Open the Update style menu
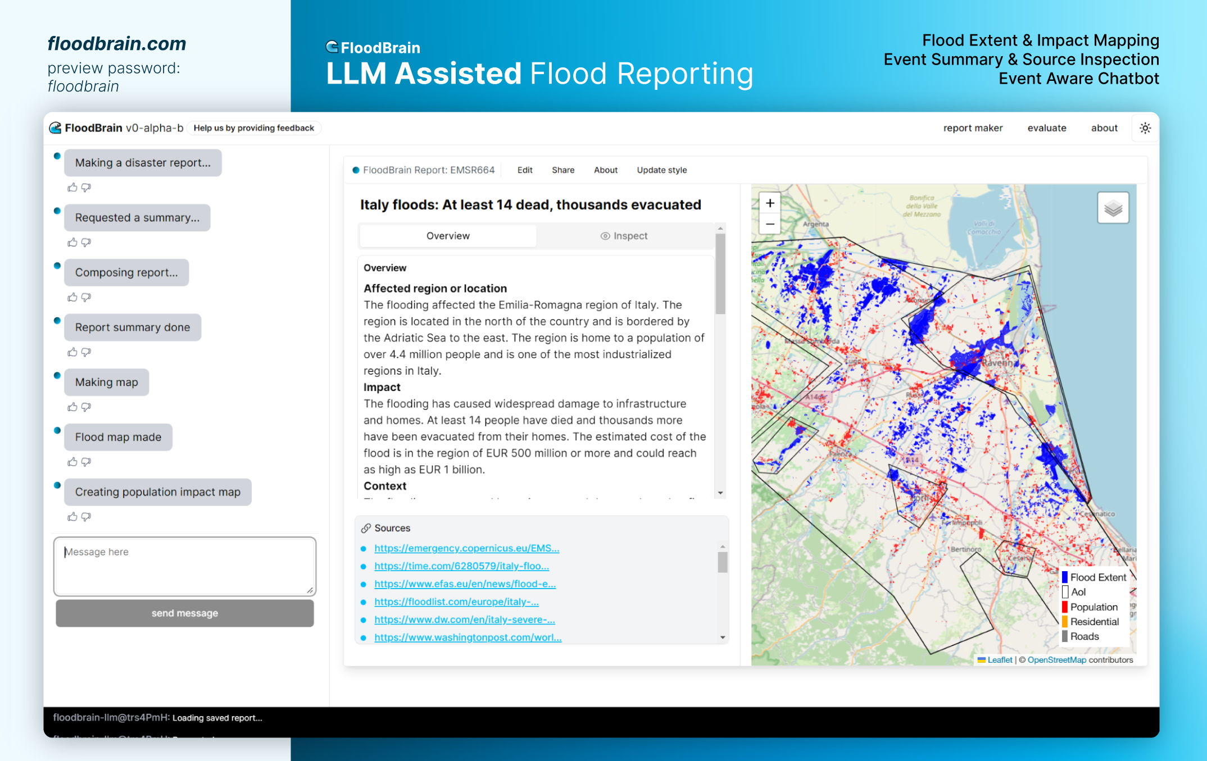The width and height of the screenshot is (1207, 761). [x=661, y=170]
